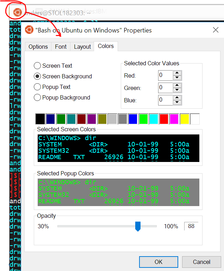Viewport: 224px width, 271px height.
Task: Switch to the Layout tab
Action: tap(82, 47)
